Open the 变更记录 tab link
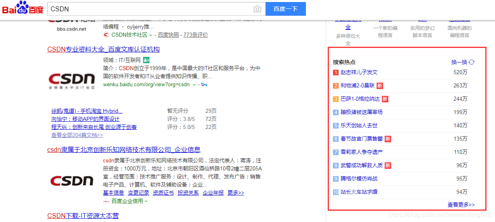495x222 pixels. (139, 193)
